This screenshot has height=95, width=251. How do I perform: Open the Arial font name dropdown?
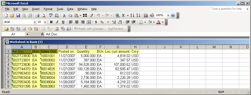pos(35,22)
